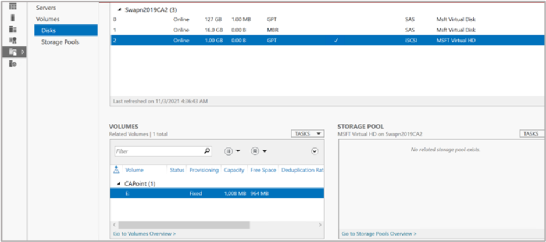Select the All Servers sidebar icon
Screen dimensions: 546x242
point(13,29)
